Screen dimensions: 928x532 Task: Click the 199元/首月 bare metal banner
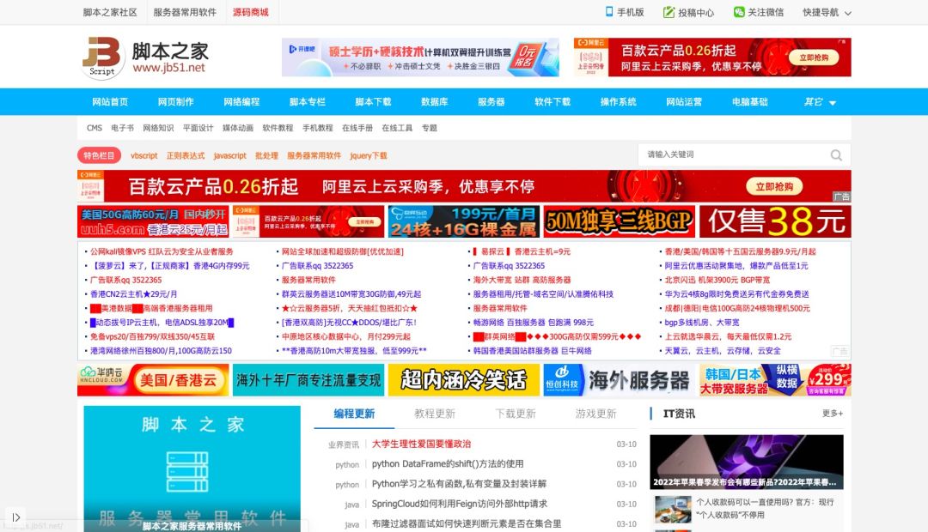[x=463, y=221]
